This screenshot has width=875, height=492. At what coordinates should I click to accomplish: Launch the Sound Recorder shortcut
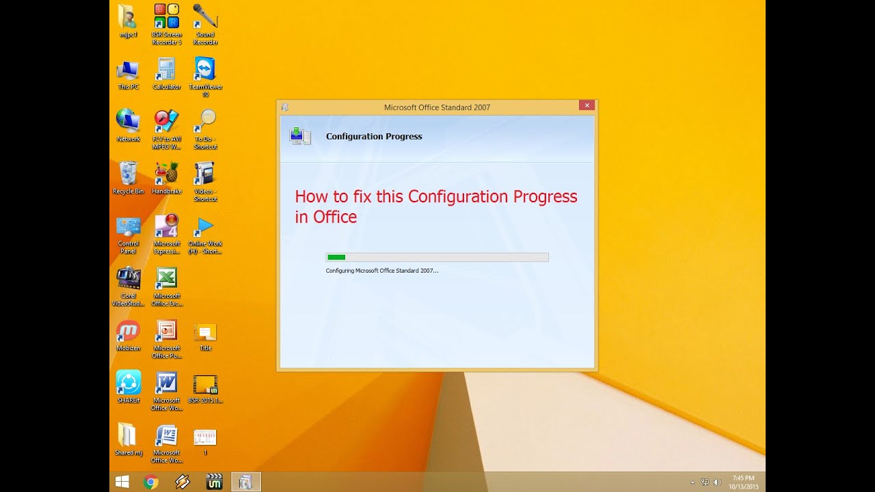coord(205,24)
